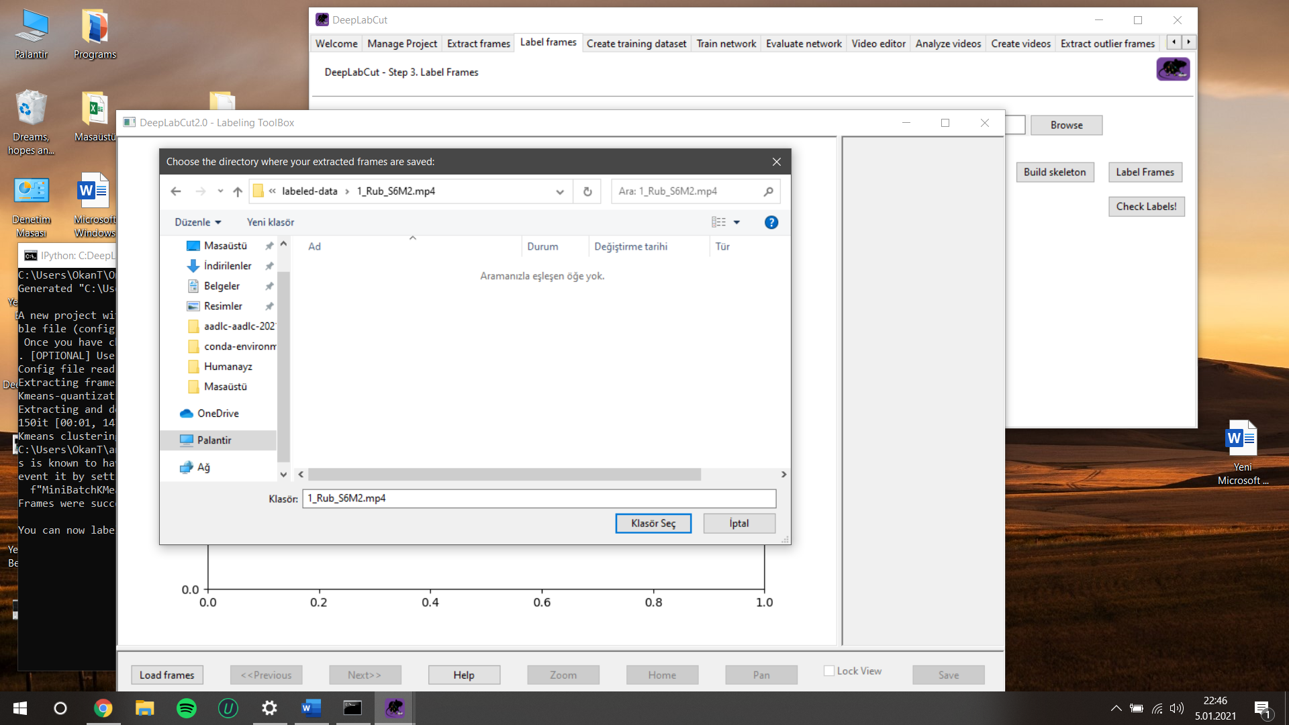Expand the address bar history dropdown
Image resolution: width=1289 pixels, height=725 pixels.
point(559,191)
